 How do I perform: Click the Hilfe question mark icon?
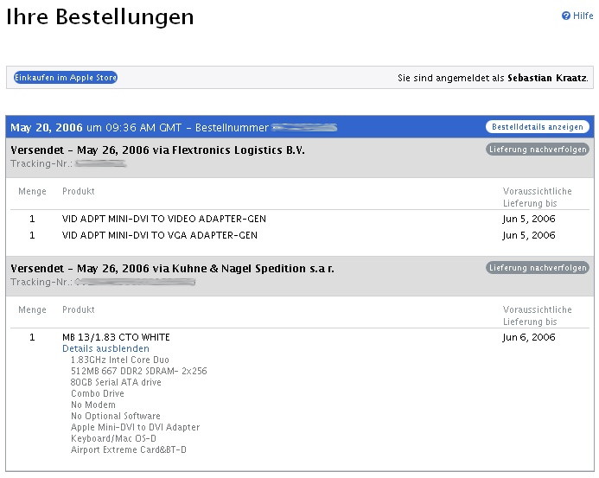[x=566, y=16]
